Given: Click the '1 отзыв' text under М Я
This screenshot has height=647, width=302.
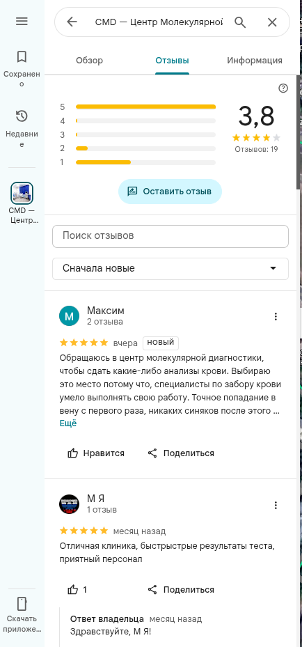Looking at the screenshot, I should pyautogui.click(x=102, y=510).
